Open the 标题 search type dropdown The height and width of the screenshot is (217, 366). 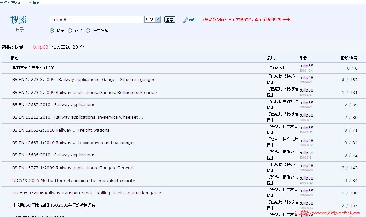152,19
